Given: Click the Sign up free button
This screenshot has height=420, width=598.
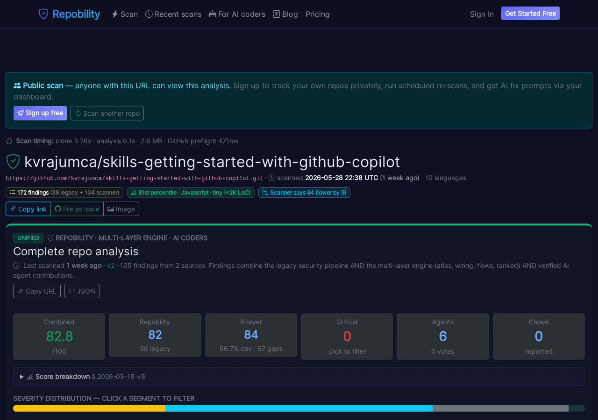Looking at the screenshot, I should point(40,113).
